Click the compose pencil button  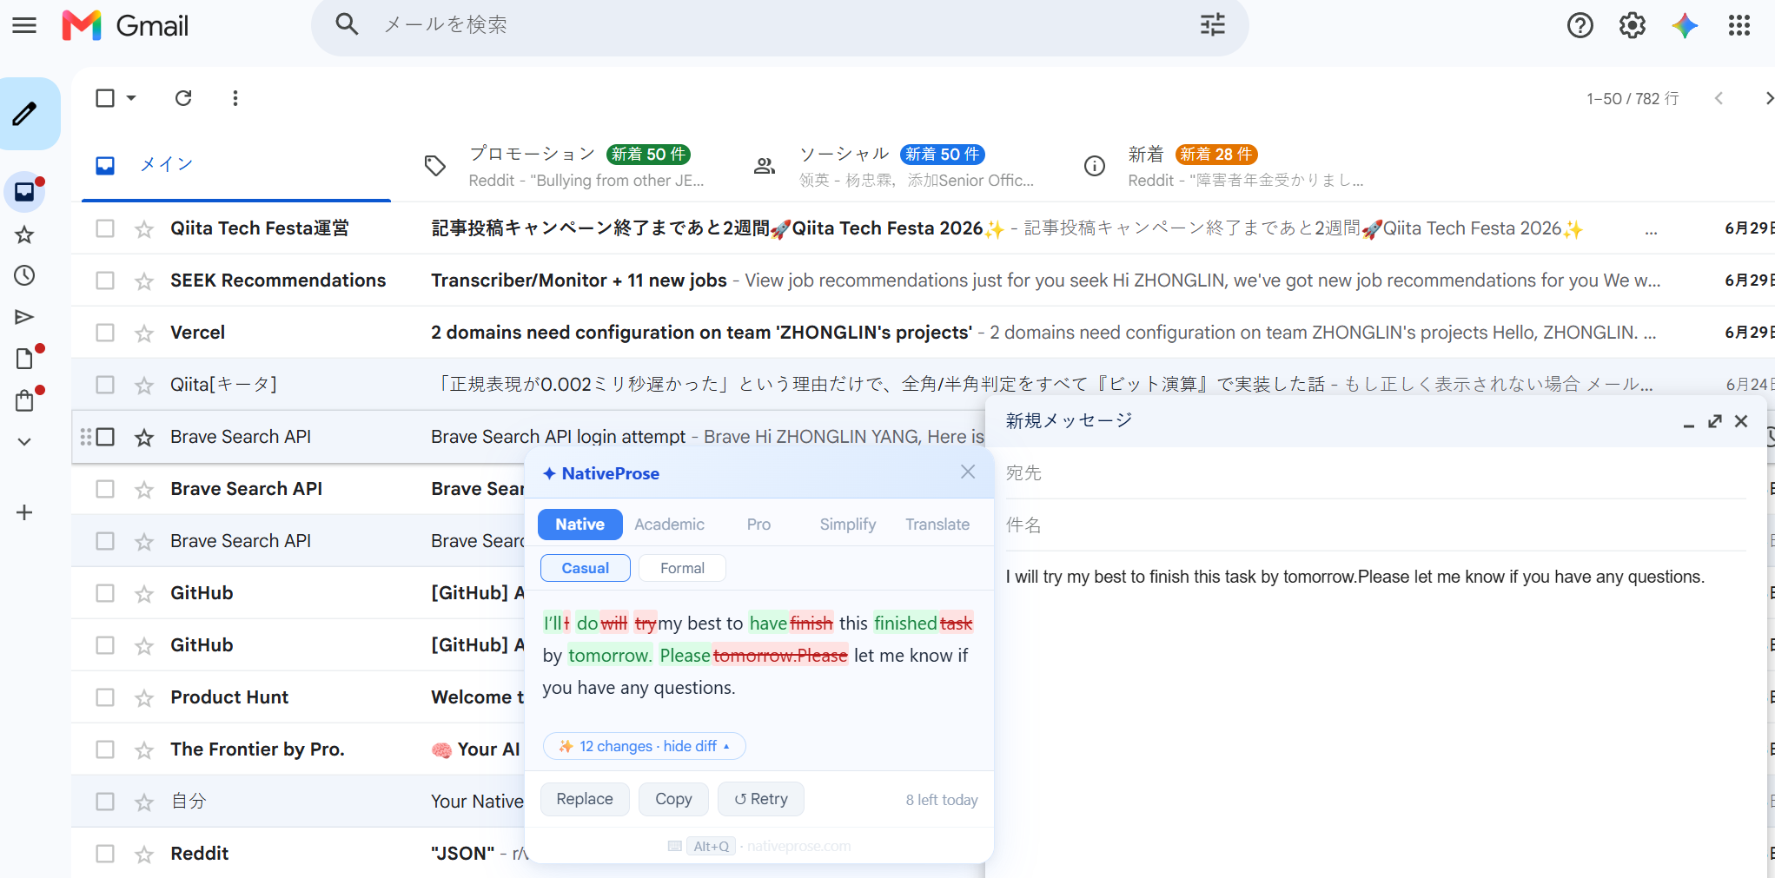(x=25, y=114)
